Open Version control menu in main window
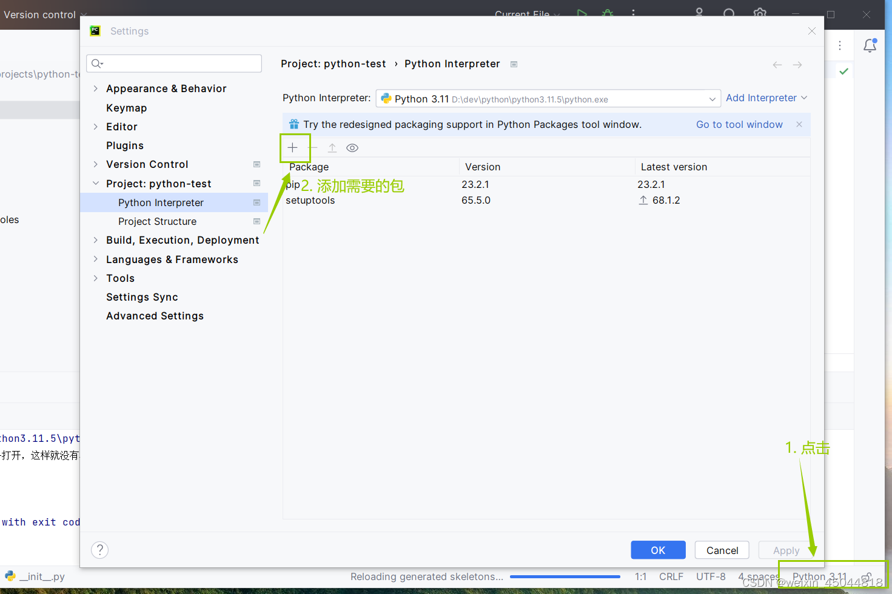 (45, 15)
